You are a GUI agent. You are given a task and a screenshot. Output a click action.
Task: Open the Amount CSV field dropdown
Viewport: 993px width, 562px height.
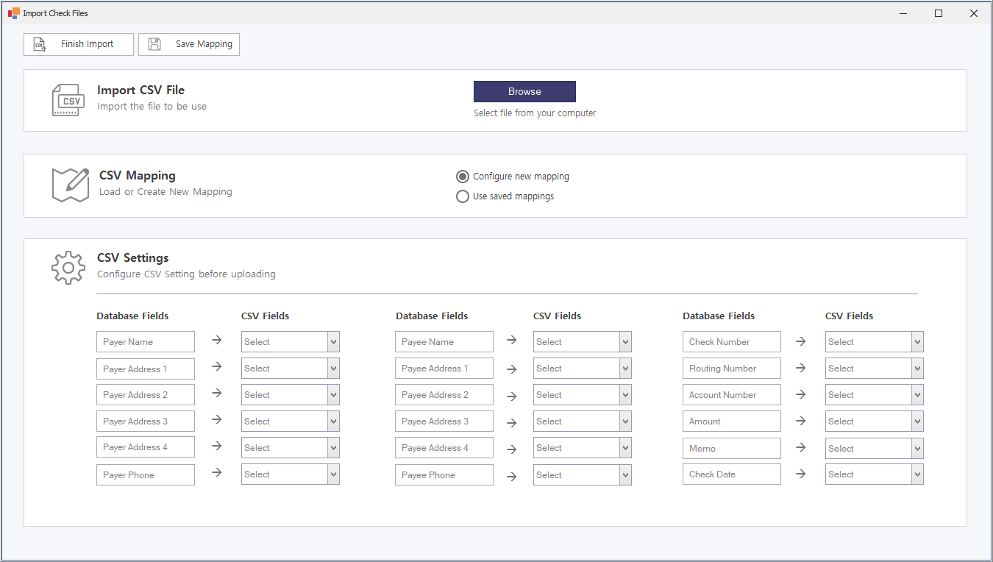tap(874, 421)
